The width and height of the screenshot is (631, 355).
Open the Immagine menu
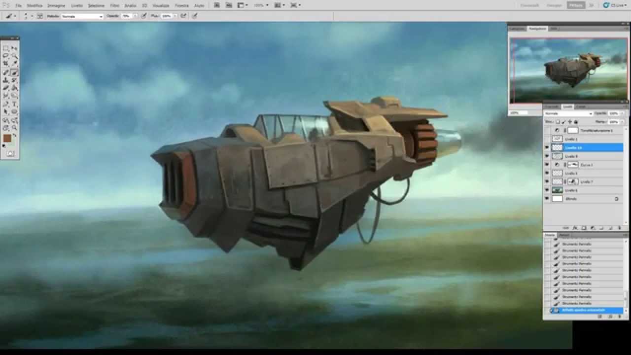click(57, 5)
